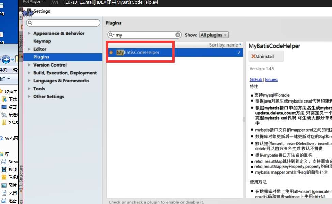332x204 pixels.
Task: Open the GitHub link
Action: click(256, 79)
